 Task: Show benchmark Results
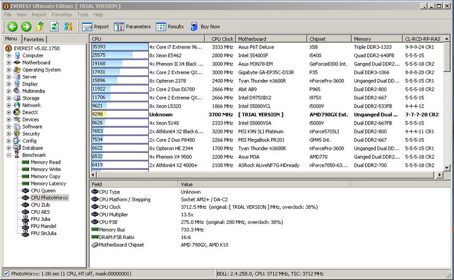[x=170, y=26]
